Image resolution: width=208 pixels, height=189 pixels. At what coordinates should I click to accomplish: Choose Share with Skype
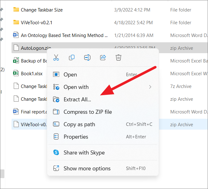[103, 153]
